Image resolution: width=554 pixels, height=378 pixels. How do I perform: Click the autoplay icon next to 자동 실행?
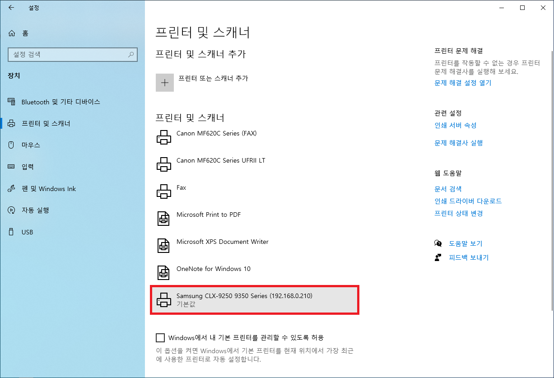[x=12, y=210]
